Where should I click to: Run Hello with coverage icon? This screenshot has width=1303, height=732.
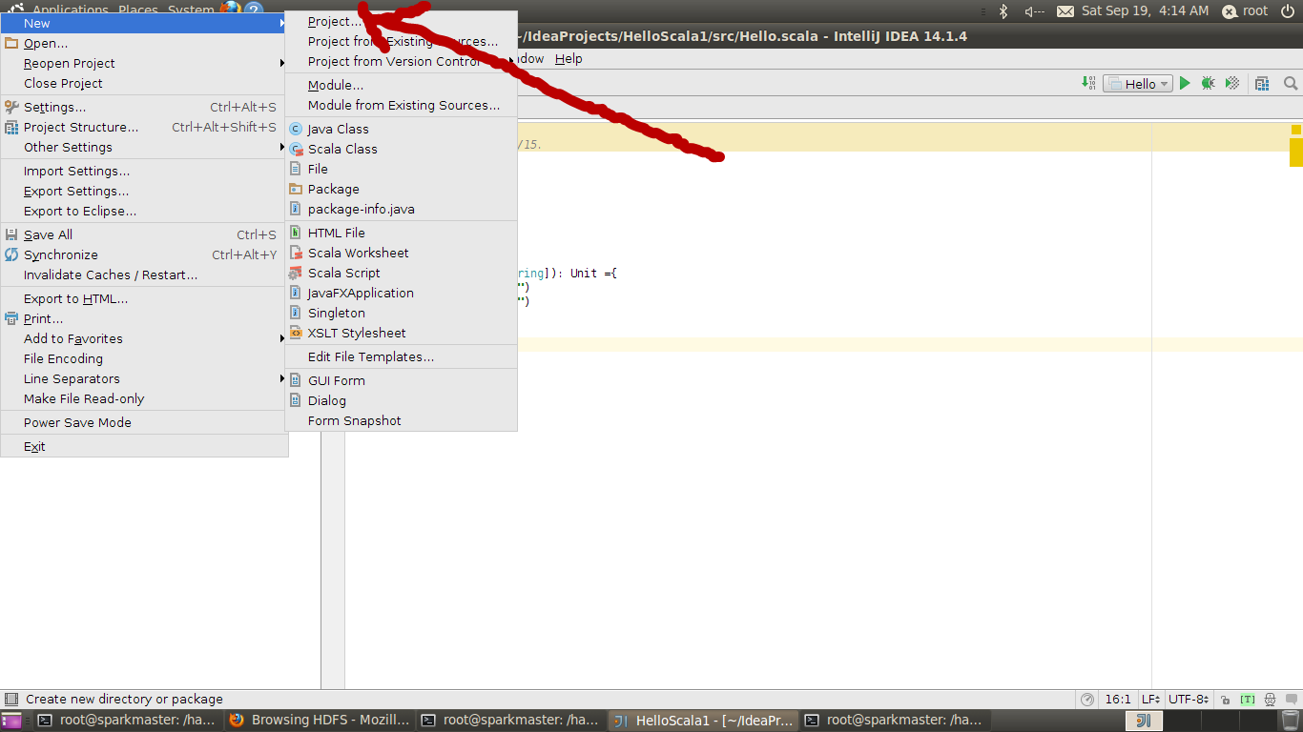pyautogui.click(x=1232, y=84)
